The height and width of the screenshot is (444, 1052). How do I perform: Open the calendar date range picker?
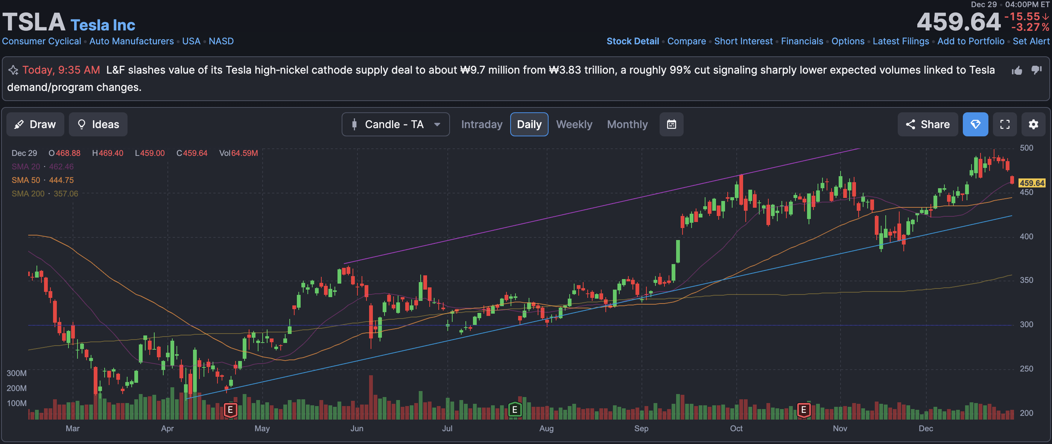tap(671, 124)
